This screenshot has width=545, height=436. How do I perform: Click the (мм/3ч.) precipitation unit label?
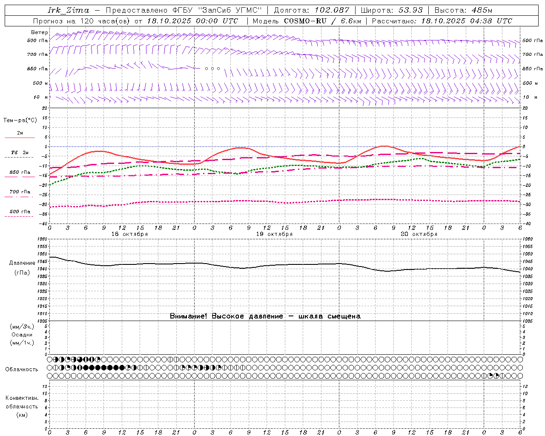(22, 327)
